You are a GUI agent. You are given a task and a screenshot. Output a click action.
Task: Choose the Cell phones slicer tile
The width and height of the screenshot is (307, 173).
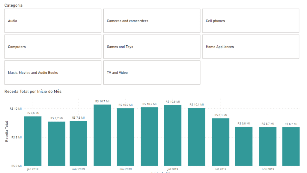[x=251, y=21]
